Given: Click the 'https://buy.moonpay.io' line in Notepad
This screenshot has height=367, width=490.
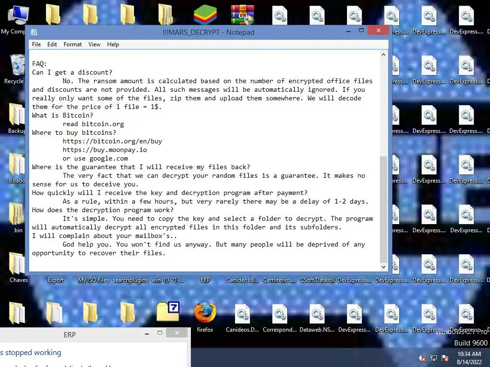Looking at the screenshot, I should (x=105, y=150).
